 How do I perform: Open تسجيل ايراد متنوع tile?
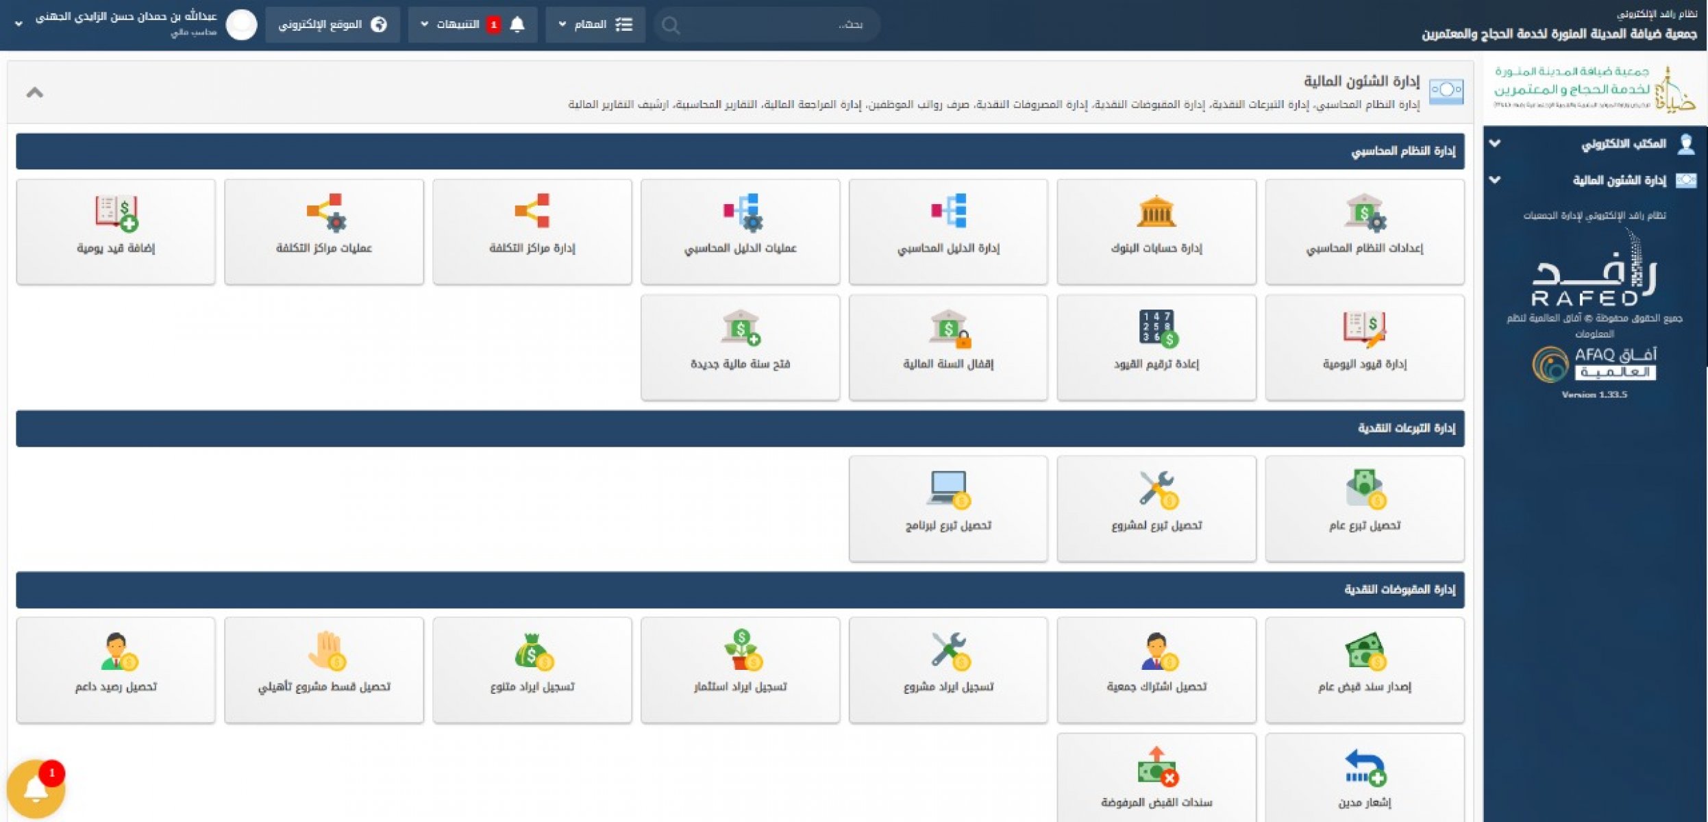(532, 670)
